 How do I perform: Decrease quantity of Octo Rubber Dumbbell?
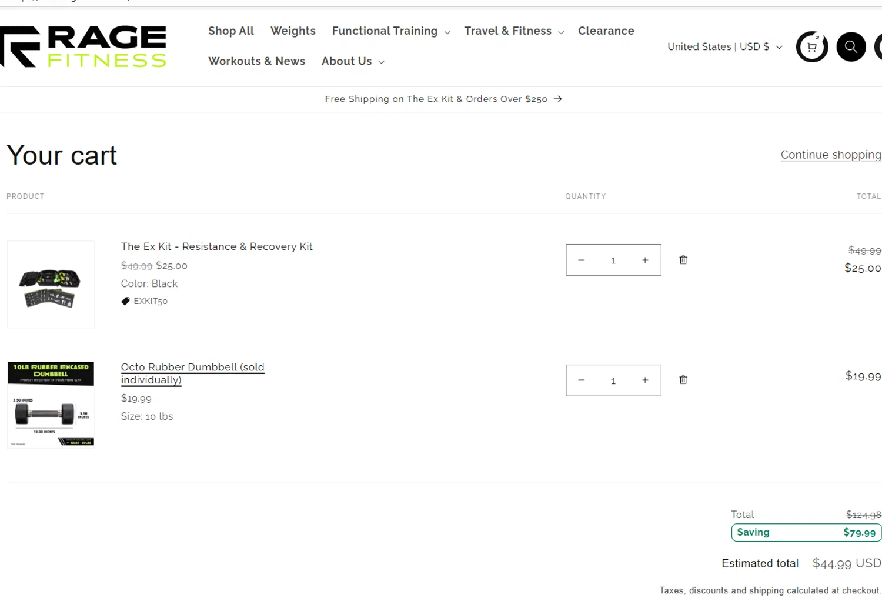[x=582, y=380]
